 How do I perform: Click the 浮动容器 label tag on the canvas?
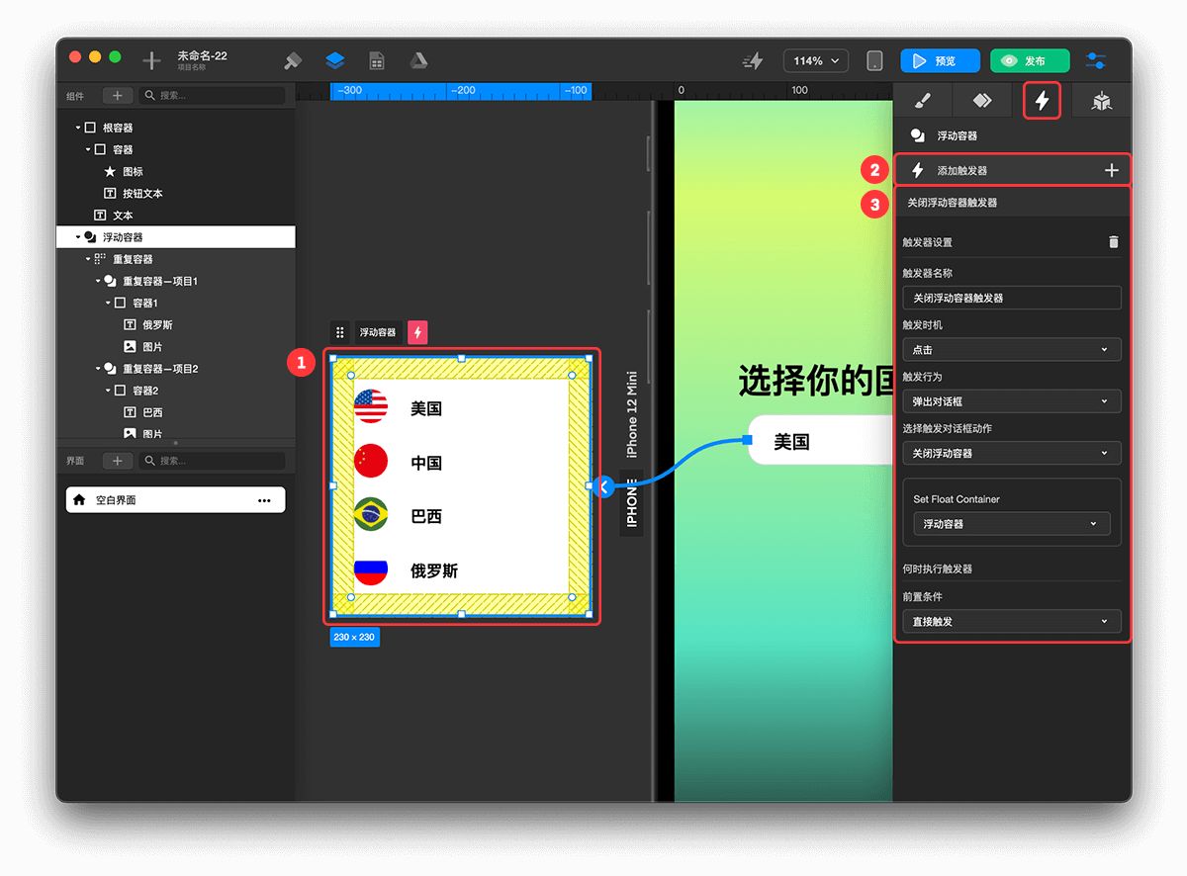point(378,333)
